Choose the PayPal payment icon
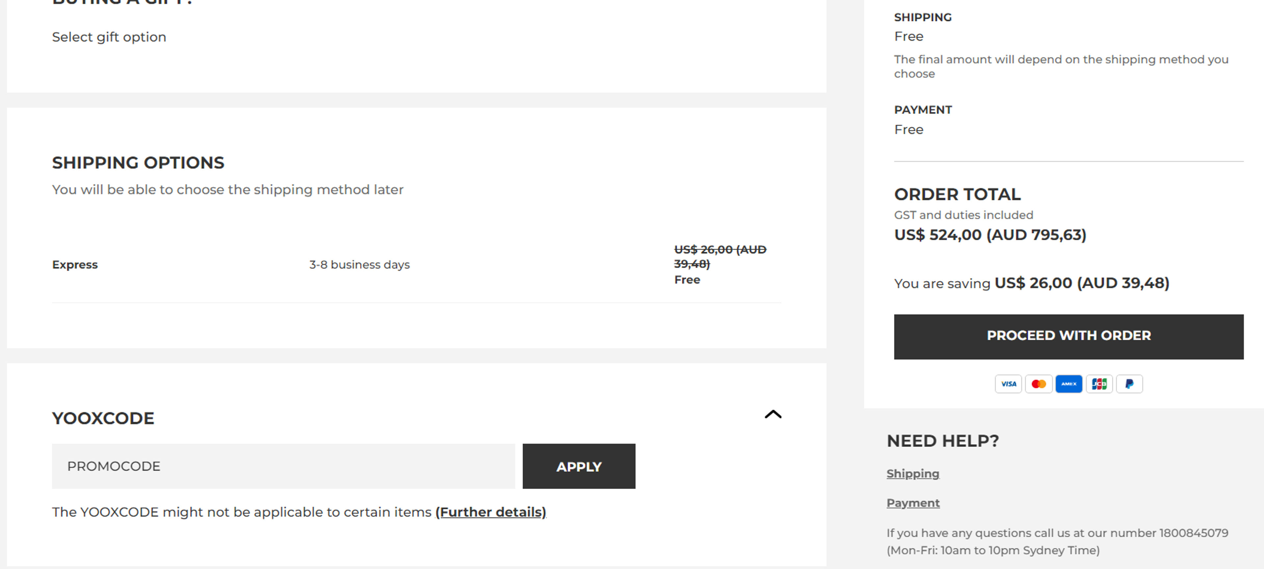This screenshot has width=1264, height=569. point(1130,384)
